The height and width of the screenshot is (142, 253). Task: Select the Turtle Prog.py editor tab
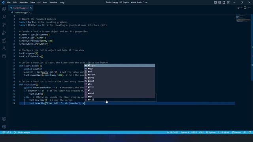click(21, 8)
